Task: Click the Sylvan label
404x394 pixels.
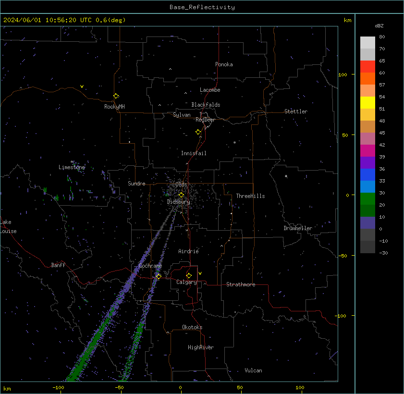Action: pyautogui.click(x=182, y=115)
